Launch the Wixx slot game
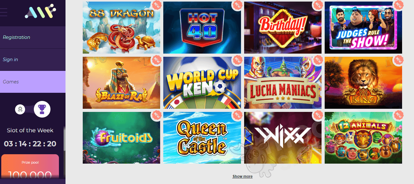 283,138
